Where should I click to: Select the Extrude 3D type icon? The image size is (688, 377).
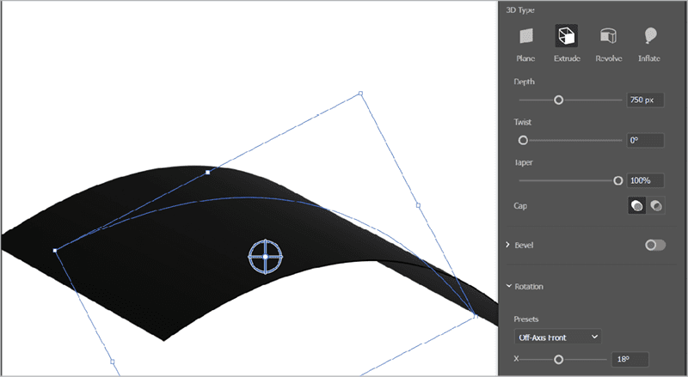[567, 36]
